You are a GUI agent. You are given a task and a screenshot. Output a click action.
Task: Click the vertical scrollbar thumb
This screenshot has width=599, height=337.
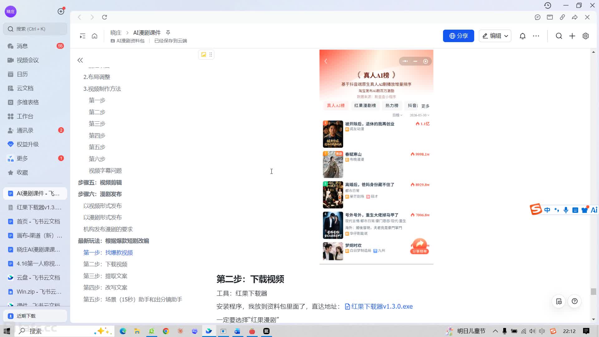[x=593, y=291]
